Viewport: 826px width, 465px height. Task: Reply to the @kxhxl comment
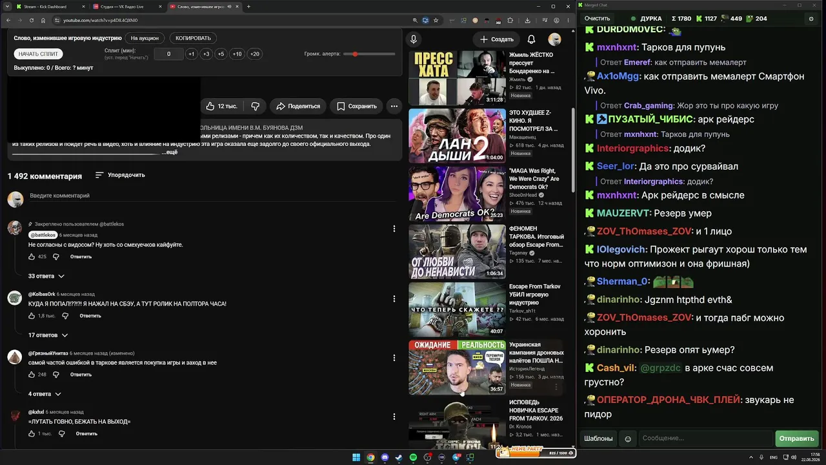tap(86, 434)
